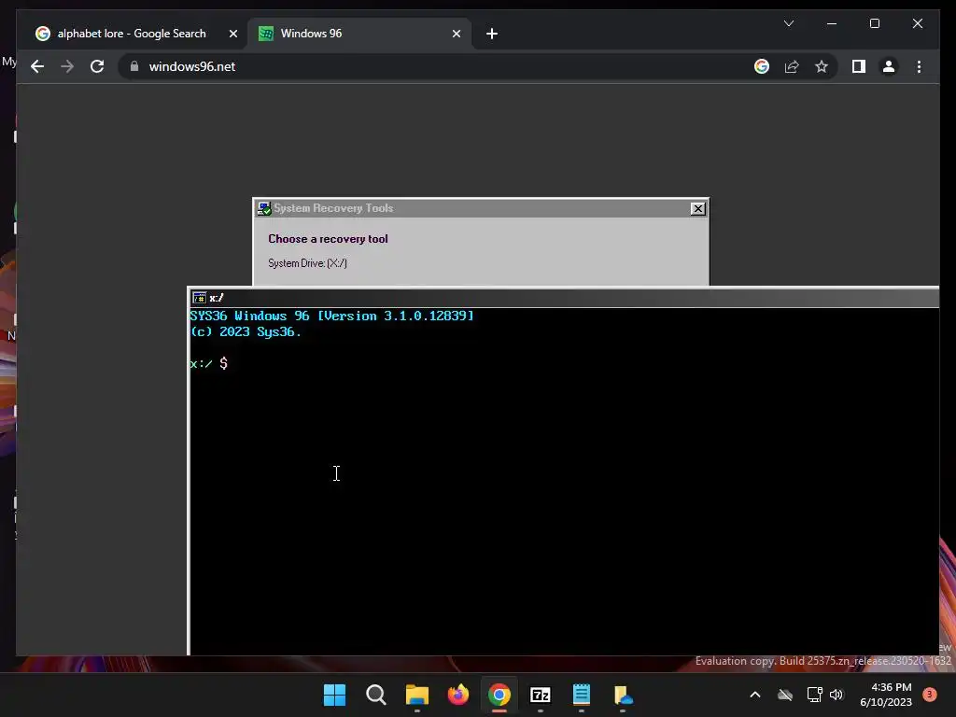Share this page
Image resolution: width=956 pixels, height=717 pixels.
click(x=792, y=66)
